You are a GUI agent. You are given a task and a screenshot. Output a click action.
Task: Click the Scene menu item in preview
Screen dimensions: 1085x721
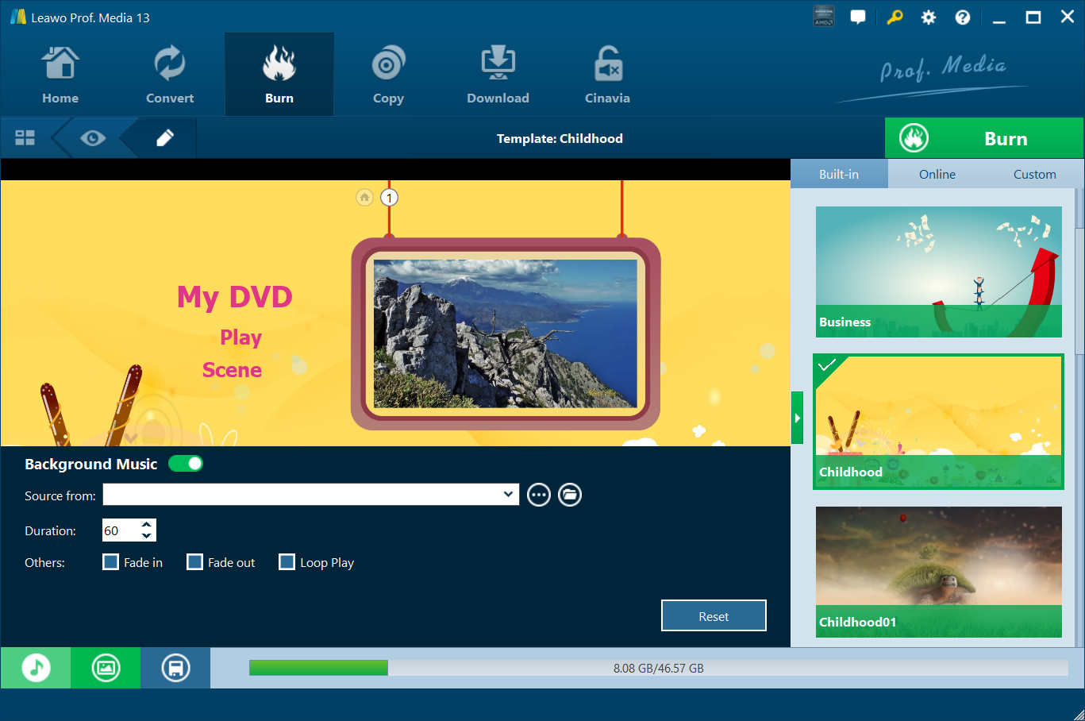(x=232, y=370)
